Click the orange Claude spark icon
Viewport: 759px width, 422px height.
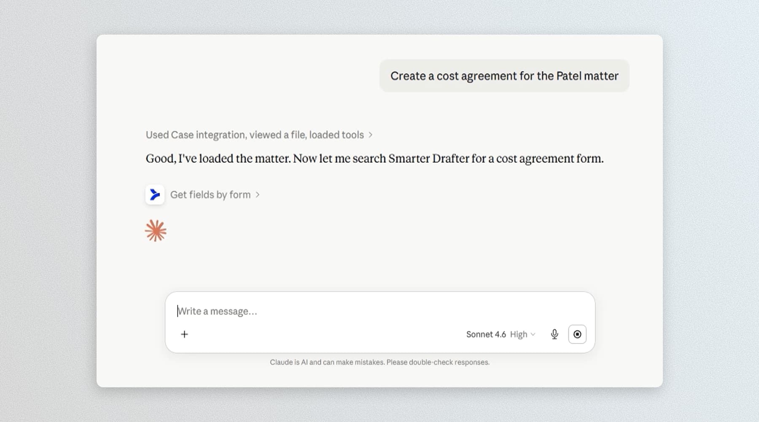(x=156, y=231)
